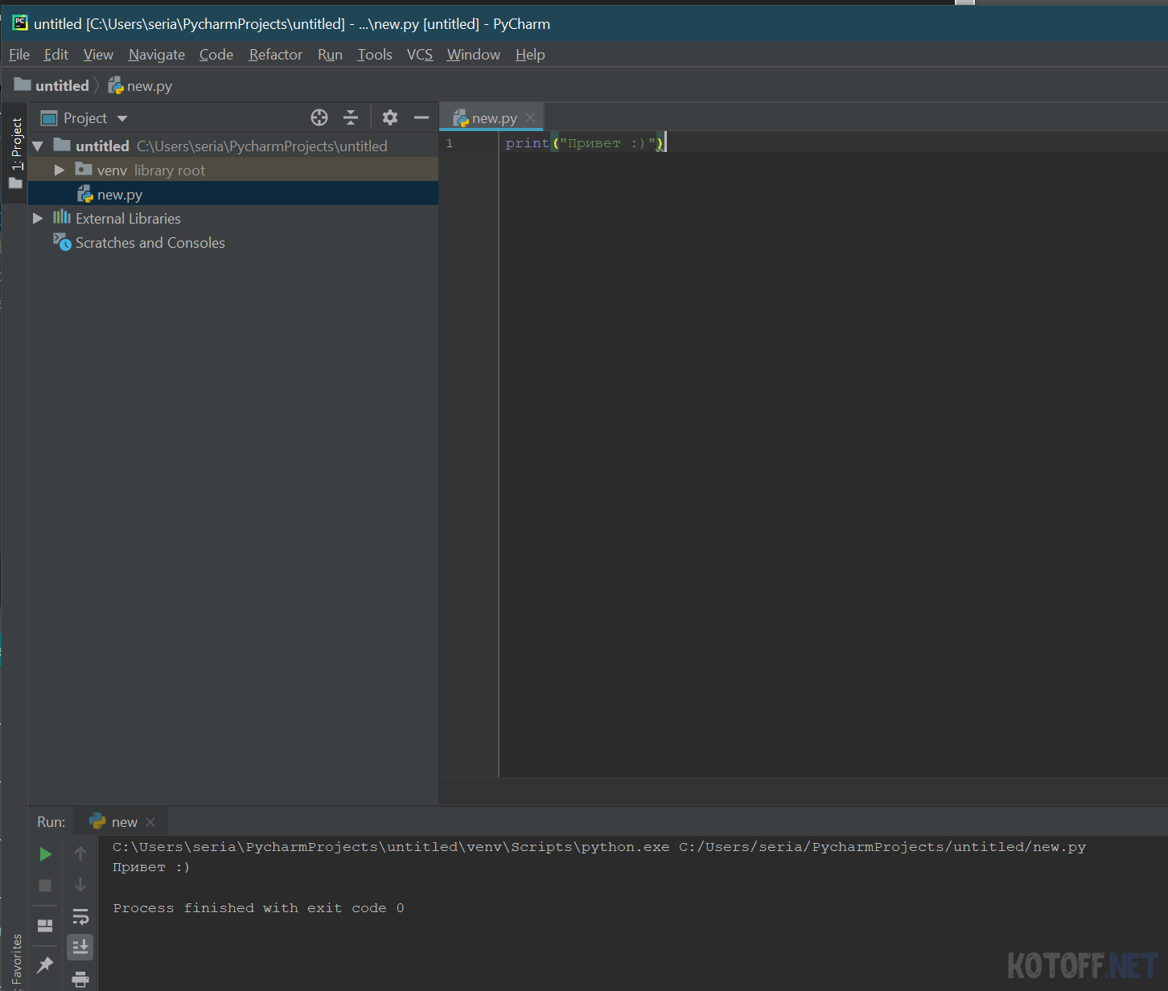
Task: Click the Print icon in Run toolbar
Action: [80, 978]
